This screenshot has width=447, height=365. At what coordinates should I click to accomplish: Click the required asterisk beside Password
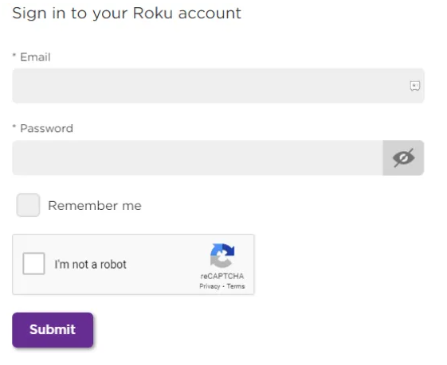[14, 126]
